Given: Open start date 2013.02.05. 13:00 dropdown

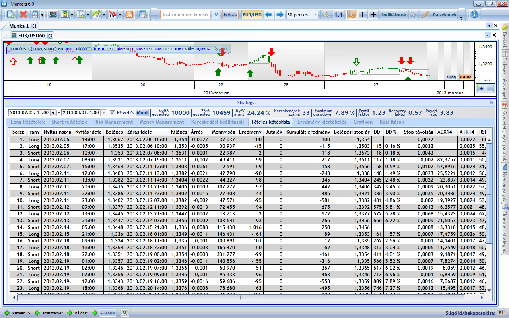Looking at the screenshot, I should pos(54,112).
